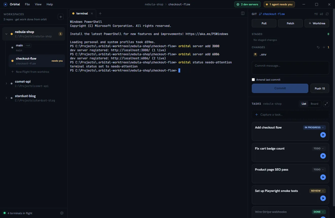Select the .env changed file
The width and height of the screenshot is (335, 218).
tap(290, 54)
